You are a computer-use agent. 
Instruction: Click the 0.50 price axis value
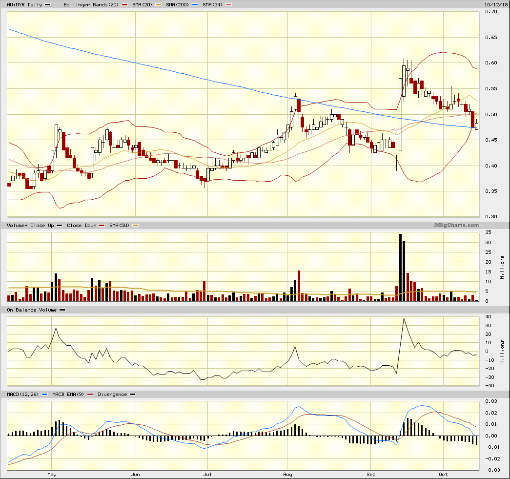click(491, 114)
